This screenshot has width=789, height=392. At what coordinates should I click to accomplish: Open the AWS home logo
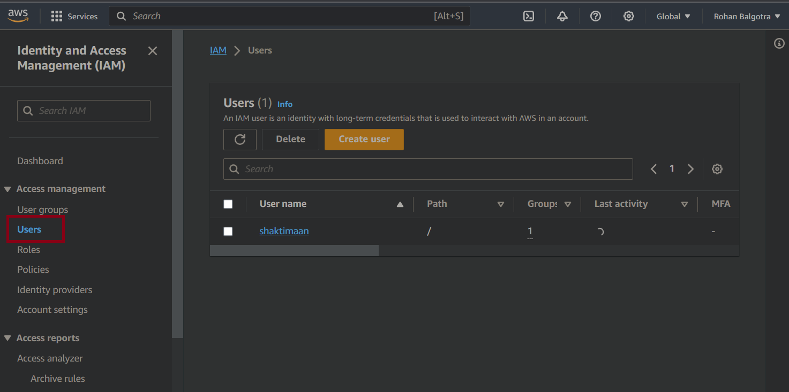[18, 16]
